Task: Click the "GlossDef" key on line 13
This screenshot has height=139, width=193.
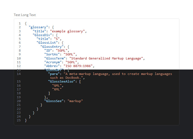Action: (x=54, y=70)
